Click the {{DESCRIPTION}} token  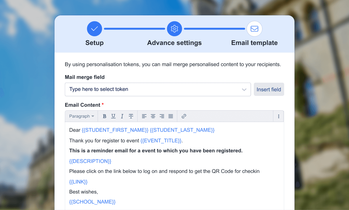(90, 161)
